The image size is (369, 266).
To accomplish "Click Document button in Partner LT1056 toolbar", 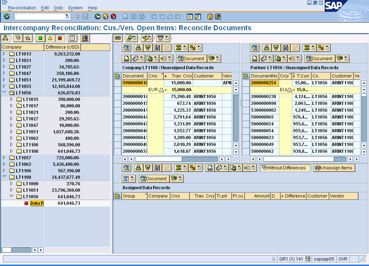I will tap(319, 59).
